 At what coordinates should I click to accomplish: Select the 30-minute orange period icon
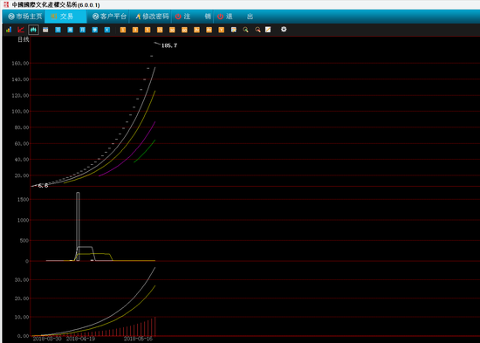click(172, 30)
